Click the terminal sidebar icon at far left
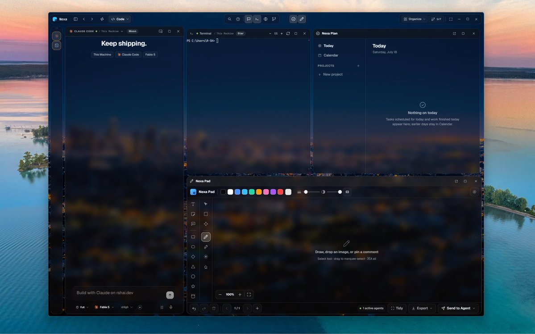The width and height of the screenshot is (535, 334). (x=57, y=46)
